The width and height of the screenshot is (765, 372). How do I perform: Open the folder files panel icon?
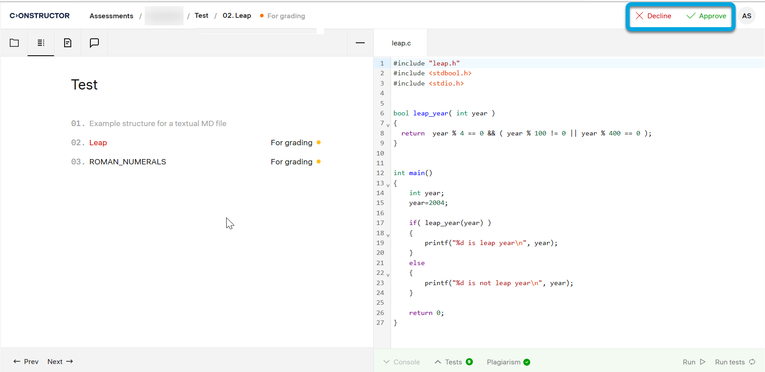point(14,43)
